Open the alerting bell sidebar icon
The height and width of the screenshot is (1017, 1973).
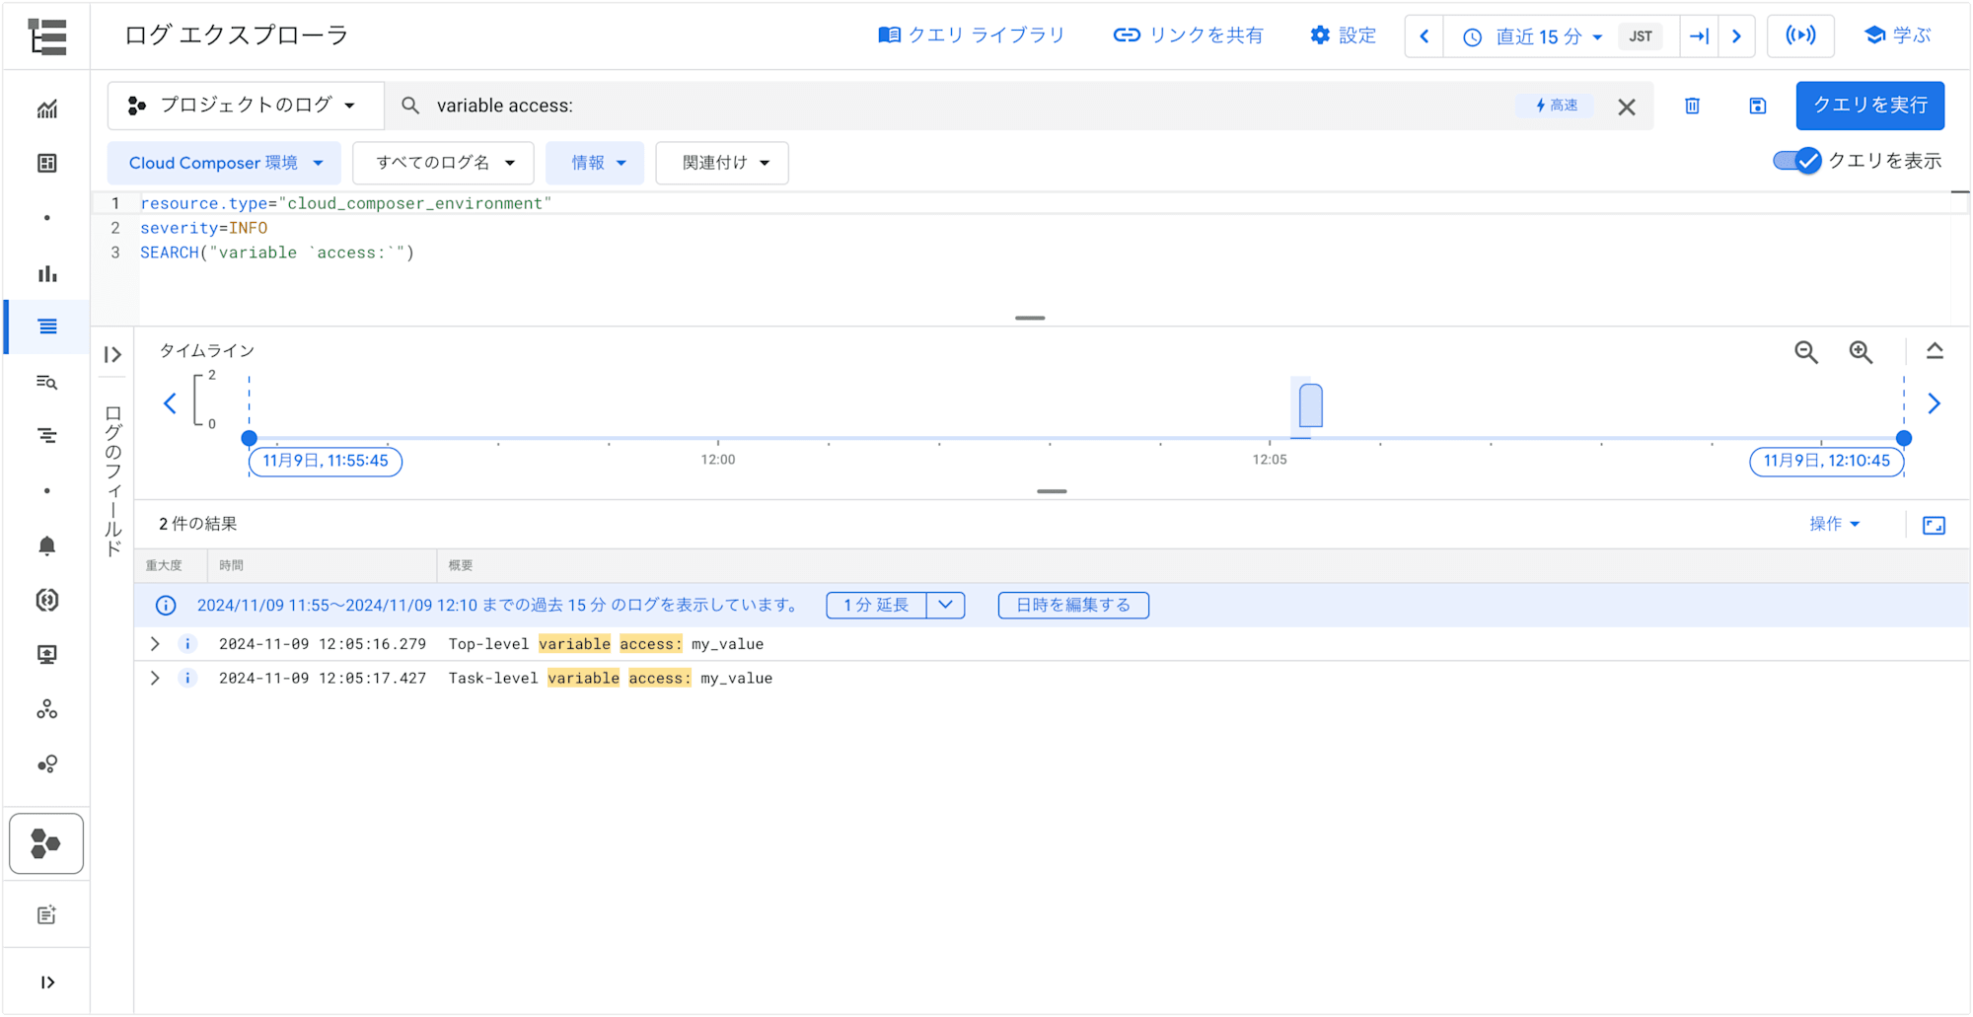coord(47,545)
